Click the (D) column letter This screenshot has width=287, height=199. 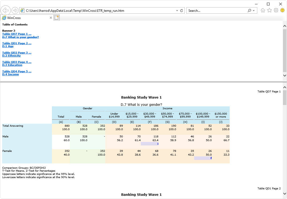tap(114, 122)
